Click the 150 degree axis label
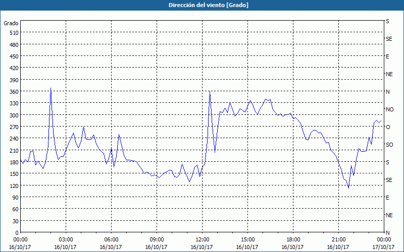This screenshot has width=404, height=252. click(14, 174)
